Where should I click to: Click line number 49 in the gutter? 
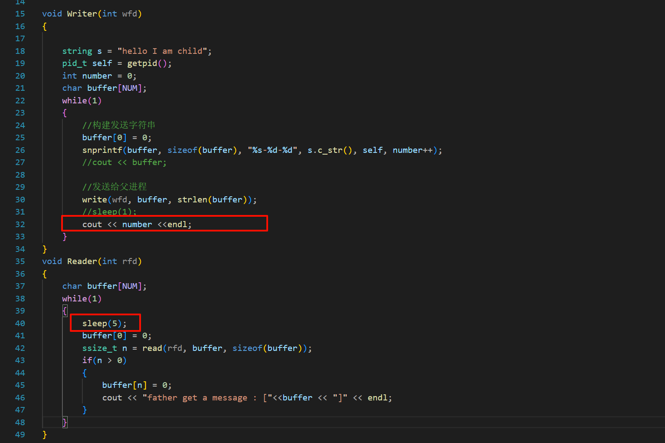tap(20, 435)
